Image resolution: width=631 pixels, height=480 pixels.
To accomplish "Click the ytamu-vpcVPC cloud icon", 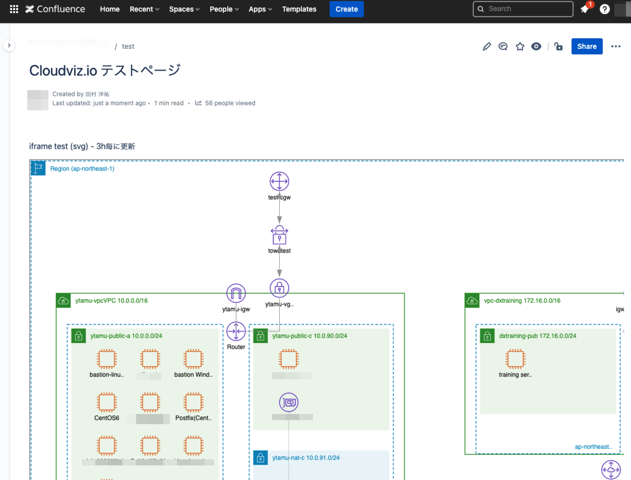I will pyautogui.click(x=64, y=301).
